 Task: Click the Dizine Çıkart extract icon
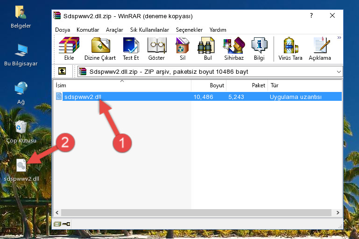pos(100,49)
